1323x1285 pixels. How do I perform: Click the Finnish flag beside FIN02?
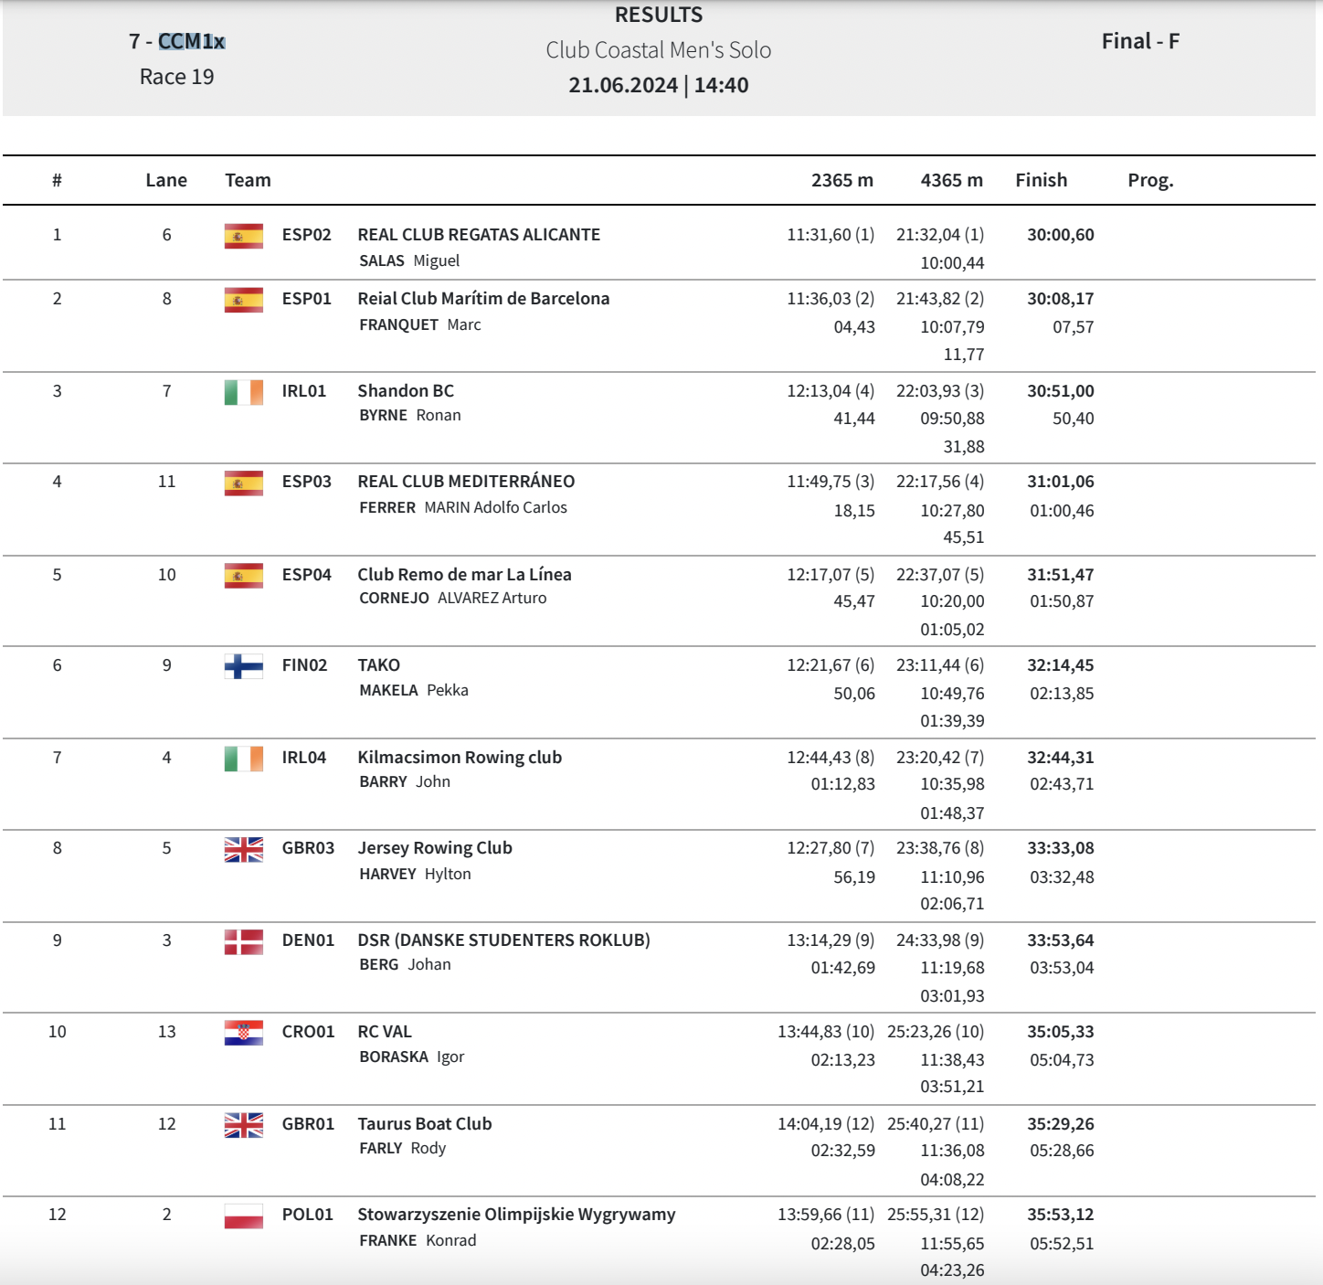[x=243, y=666]
